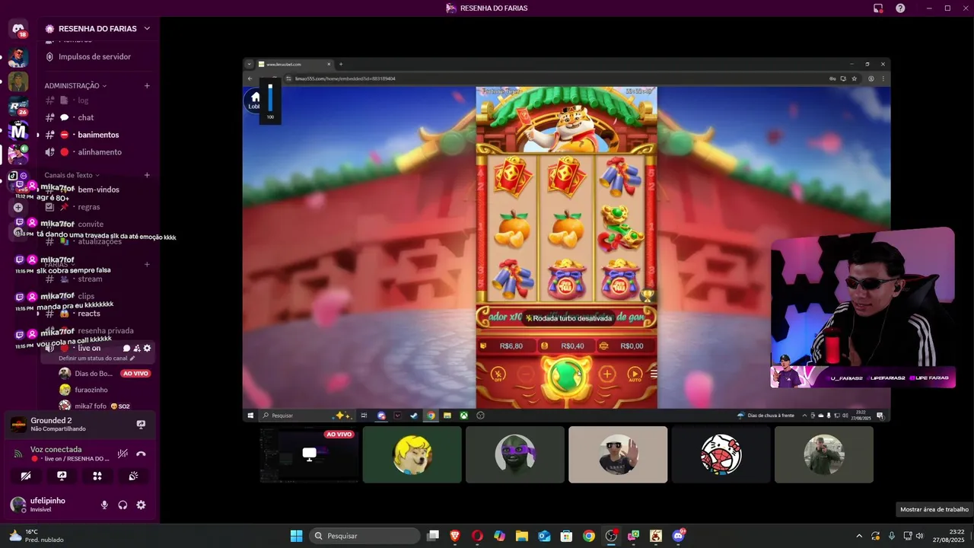The image size is (974, 548).
Task: Mute the microphone next to ufelipinho
Action: point(104,505)
